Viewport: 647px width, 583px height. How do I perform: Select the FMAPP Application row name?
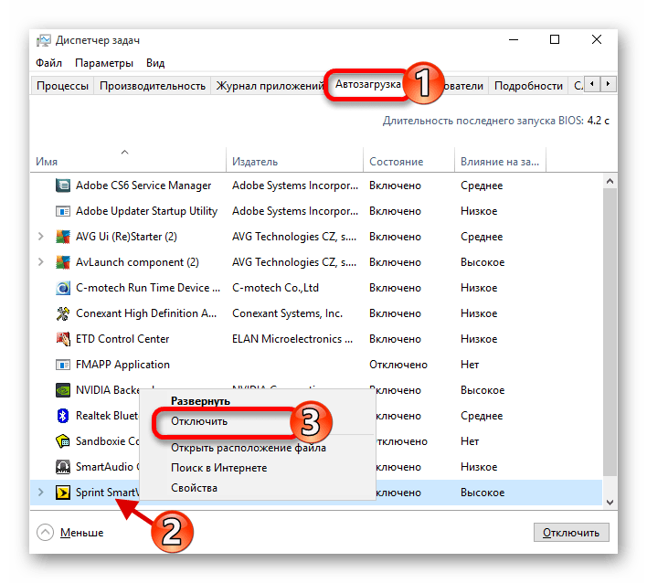pos(122,365)
